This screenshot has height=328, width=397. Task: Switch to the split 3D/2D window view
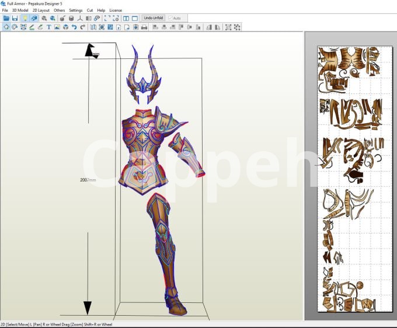coord(126,18)
